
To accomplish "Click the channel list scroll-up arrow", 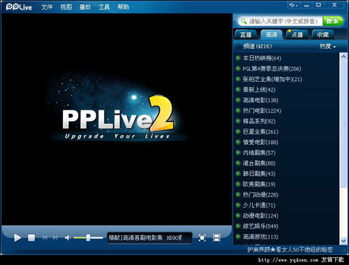I will (x=343, y=57).
